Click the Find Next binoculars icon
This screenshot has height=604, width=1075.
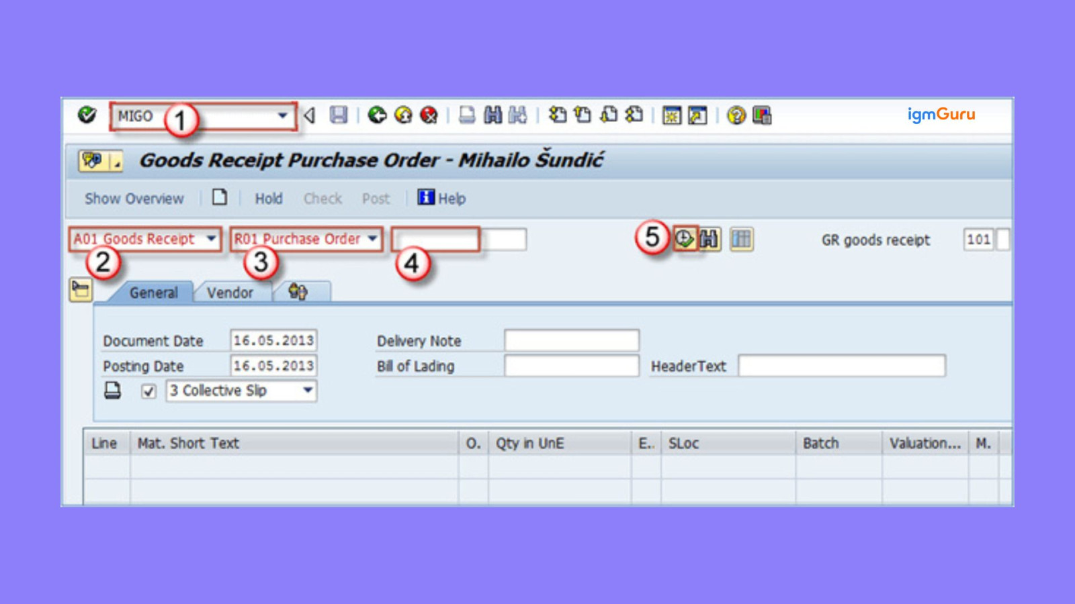pyautogui.click(x=517, y=115)
